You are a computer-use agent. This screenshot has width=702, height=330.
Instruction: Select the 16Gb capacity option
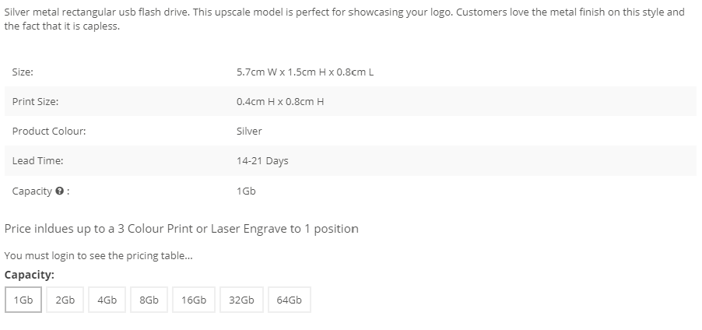point(194,300)
